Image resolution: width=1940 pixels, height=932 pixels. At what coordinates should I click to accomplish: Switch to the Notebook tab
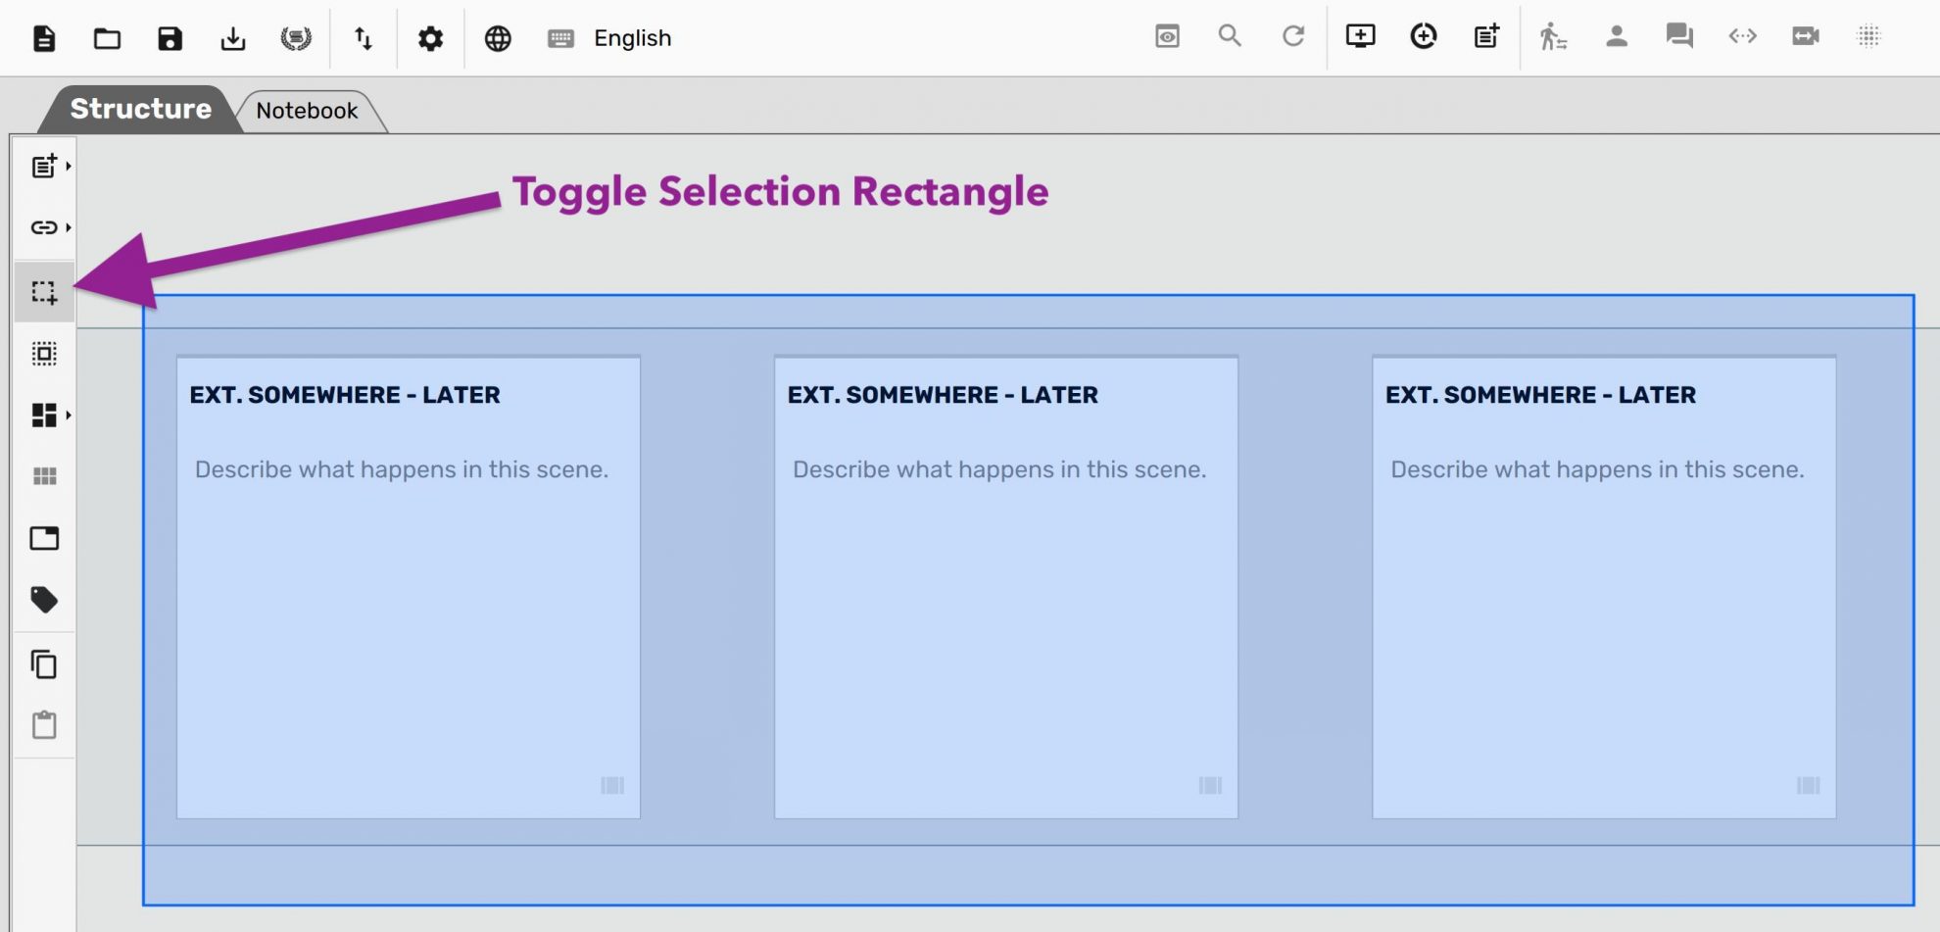(306, 110)
